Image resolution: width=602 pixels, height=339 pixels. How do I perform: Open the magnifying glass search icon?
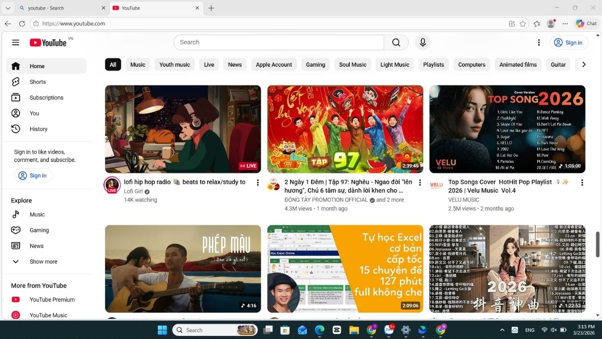point(396,42)
